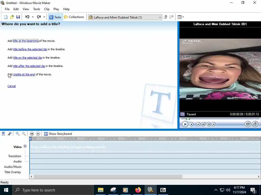Collapse the Video track expander

25,146
